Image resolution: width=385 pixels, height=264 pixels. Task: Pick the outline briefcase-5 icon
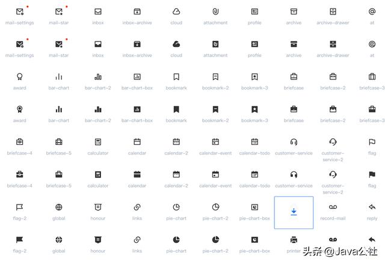tap(59, 142)
